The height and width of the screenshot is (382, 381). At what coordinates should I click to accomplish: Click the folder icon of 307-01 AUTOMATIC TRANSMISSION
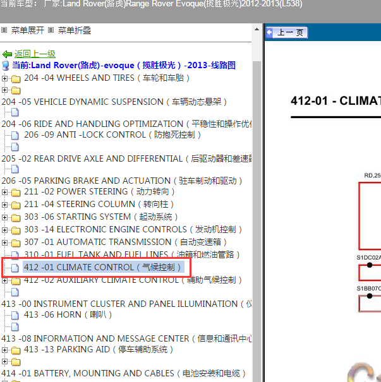coord(16,243)
